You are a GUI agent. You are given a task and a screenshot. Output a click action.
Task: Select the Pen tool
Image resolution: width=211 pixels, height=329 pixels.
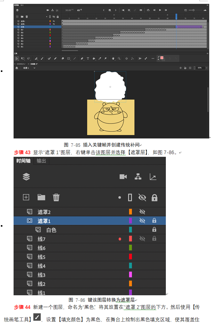click(x=82, y=59)
